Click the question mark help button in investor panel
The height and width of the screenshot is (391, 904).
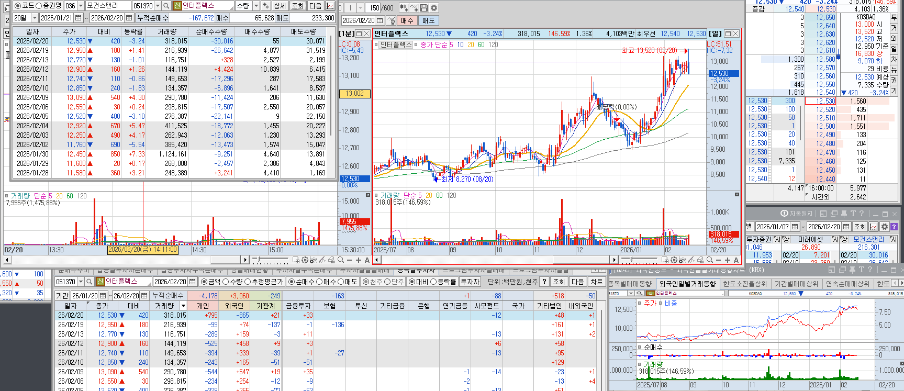pos(544,282)
